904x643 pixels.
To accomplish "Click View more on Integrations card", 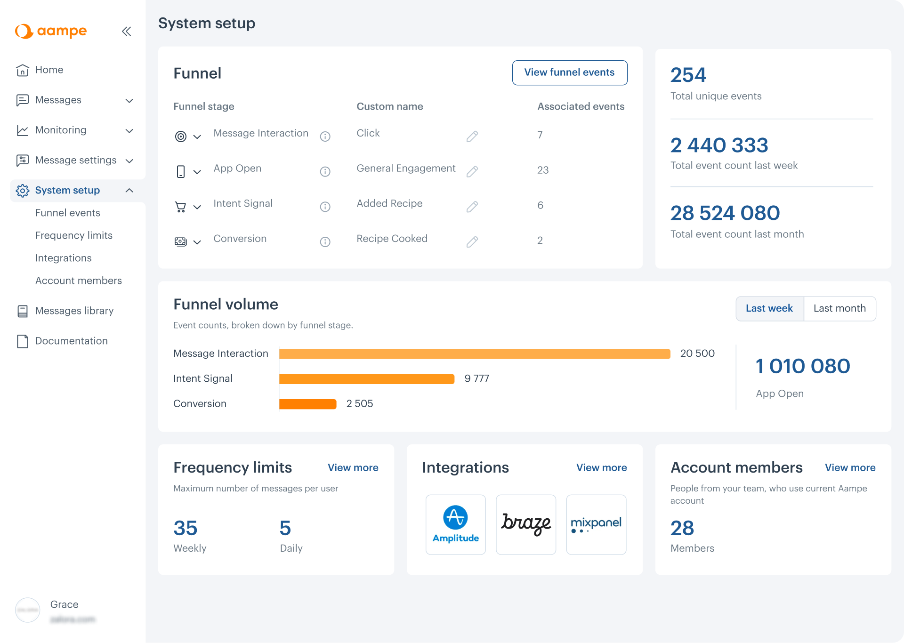I will coord(601,467).
